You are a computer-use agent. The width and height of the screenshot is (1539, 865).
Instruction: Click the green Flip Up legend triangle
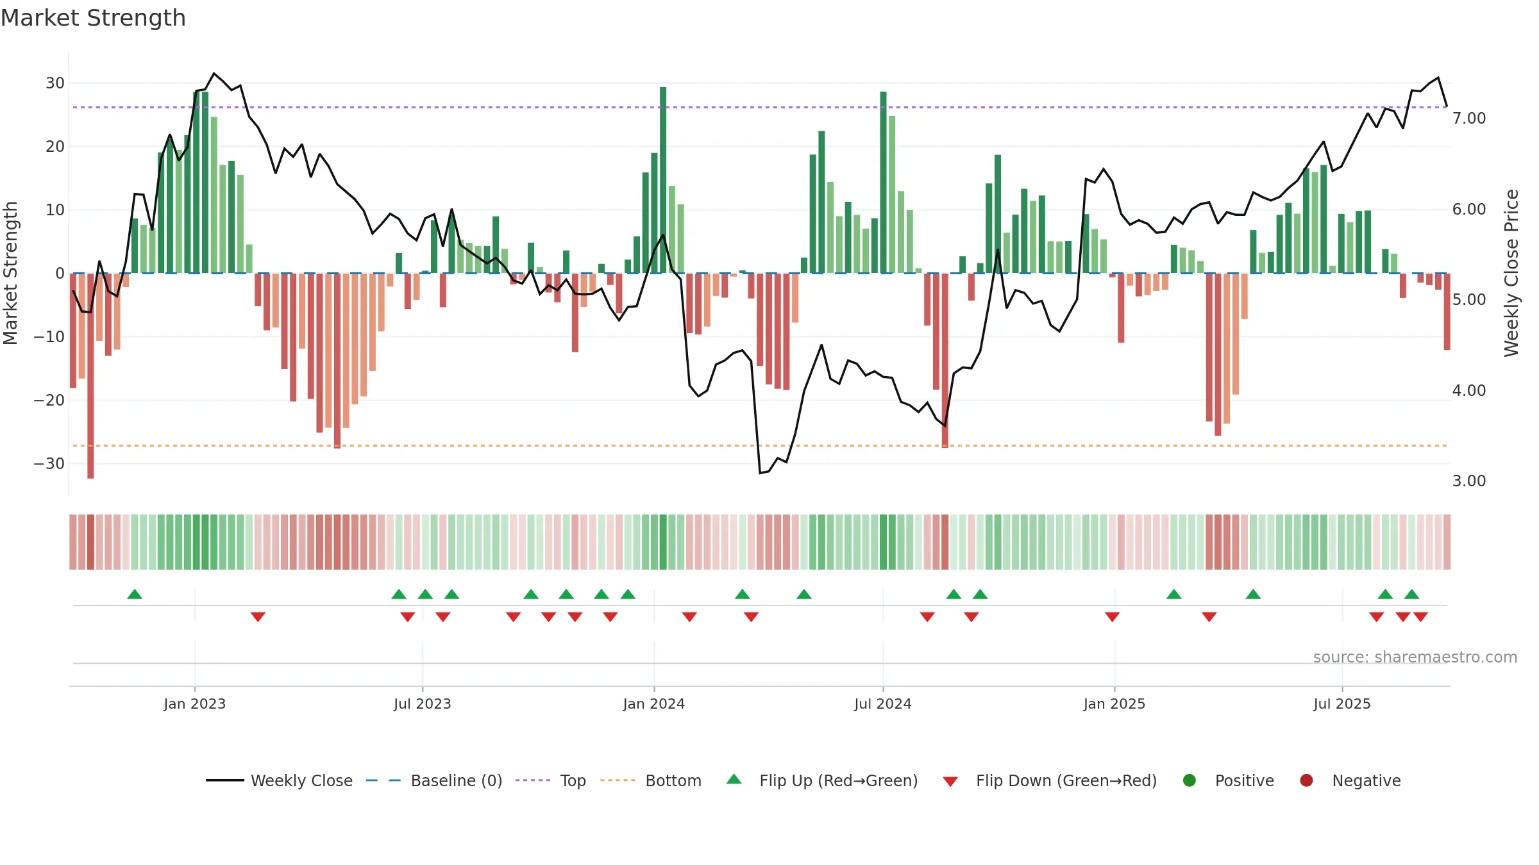[x=734, y=779]
